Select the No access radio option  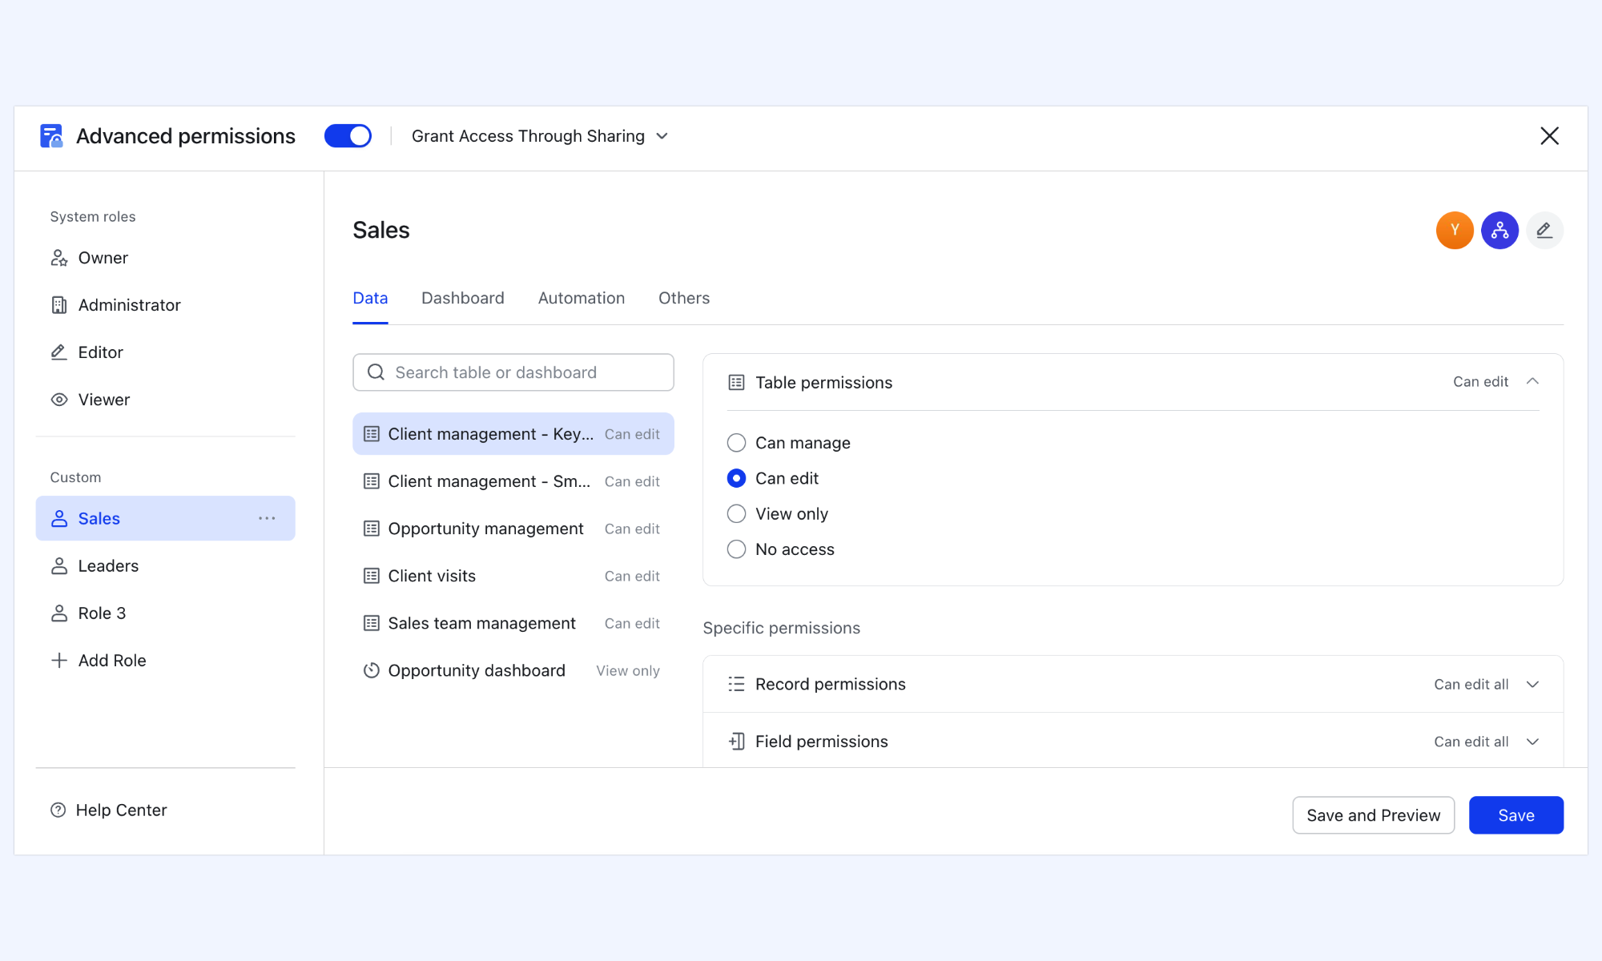pyautogui.click(x=736, y=549)
